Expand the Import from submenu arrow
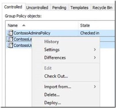The width and height of the screenshot is (116, 108). pos(95,87)
